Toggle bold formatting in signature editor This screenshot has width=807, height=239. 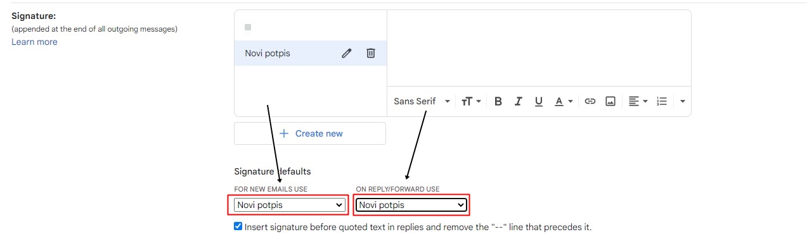click(498, 101)
